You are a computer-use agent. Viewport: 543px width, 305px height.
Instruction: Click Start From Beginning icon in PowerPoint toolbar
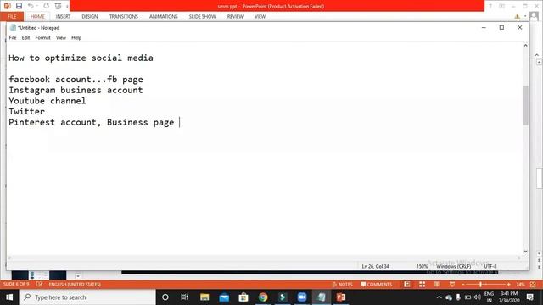click(x=58, y=6)
